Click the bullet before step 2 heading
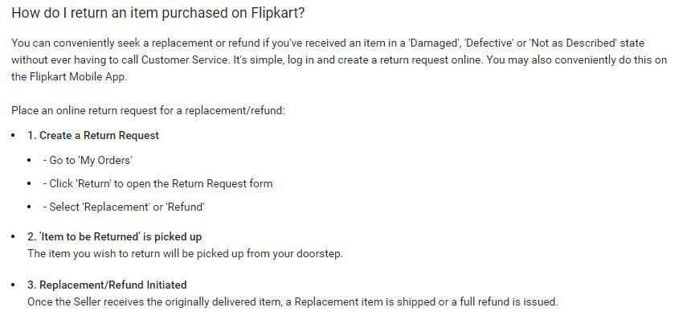 14,236
